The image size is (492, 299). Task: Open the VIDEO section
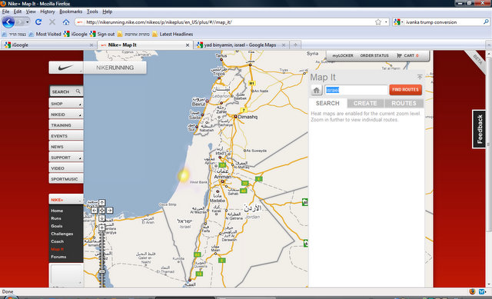point(66,168)
